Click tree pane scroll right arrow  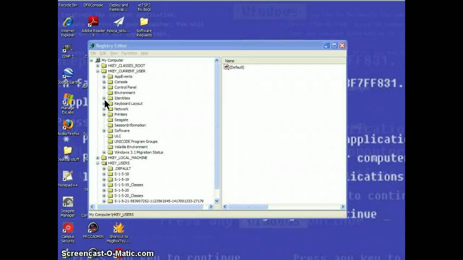coord(211,207)
